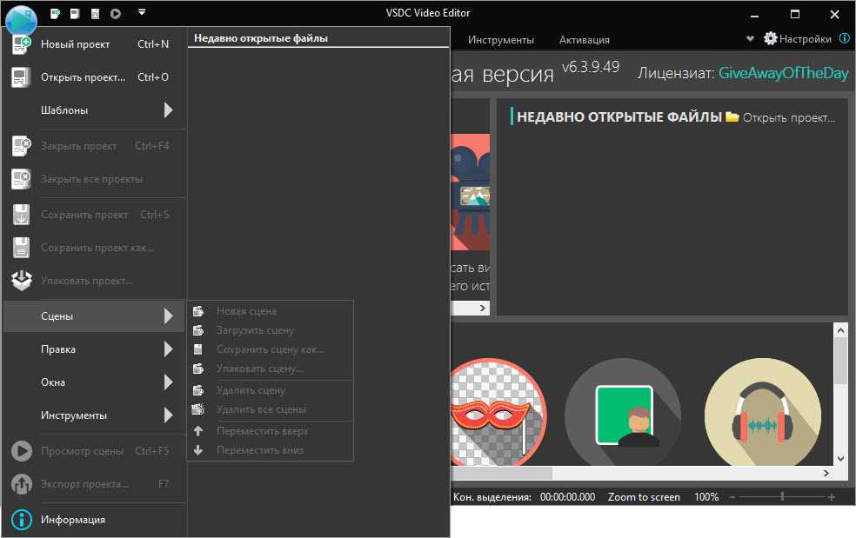This screenshot has height=538, width=856.
Task: Click the play preview icon in title bar
Action: [x=115, y=14]
